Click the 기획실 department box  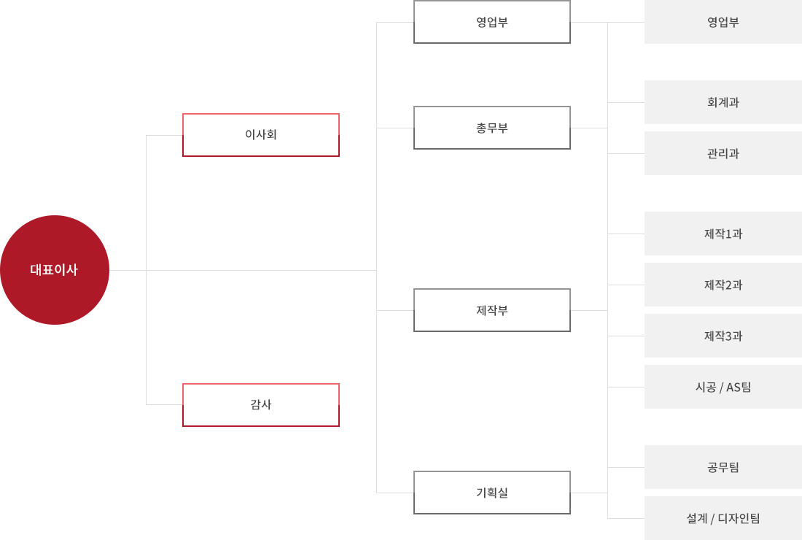pos(492,493)
